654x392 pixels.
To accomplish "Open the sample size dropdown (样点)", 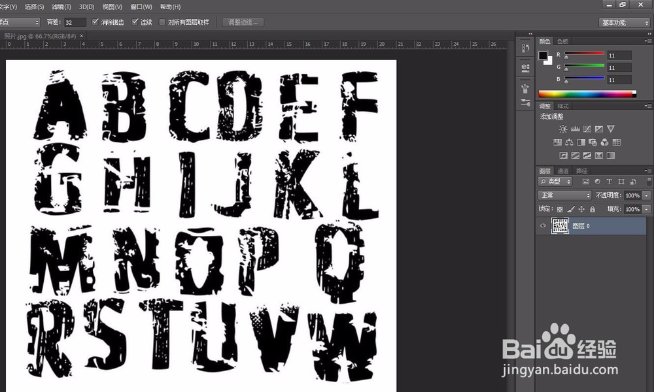I will [19, 22].
